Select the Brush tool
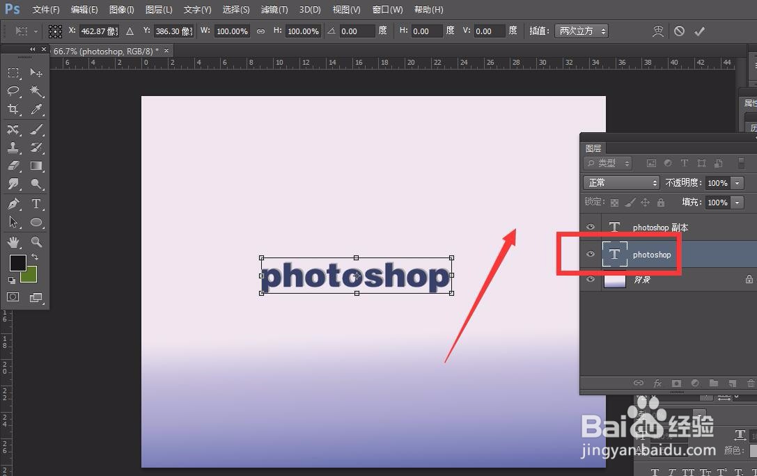Viewport: 757px width, 476px height. (36, 129)
